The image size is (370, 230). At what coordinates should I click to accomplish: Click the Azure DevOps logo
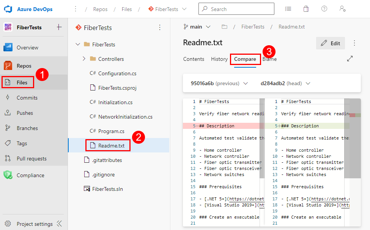[x=8, y=8]
